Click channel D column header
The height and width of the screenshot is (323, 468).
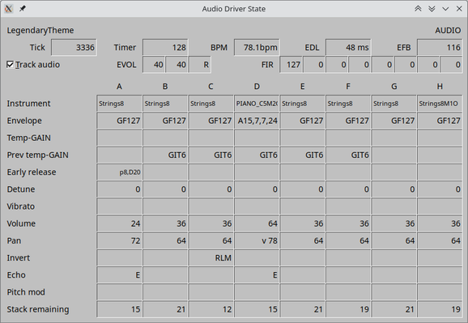257,87
